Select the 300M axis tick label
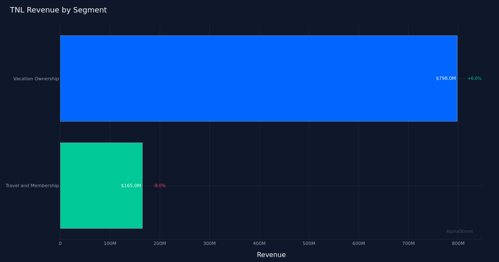Viewport: 499px width, 262px height. pos(209,243)
